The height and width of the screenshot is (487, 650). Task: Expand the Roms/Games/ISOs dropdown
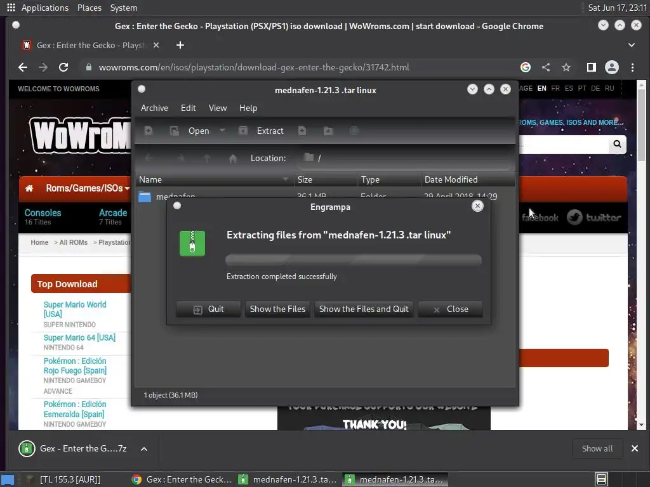tap(88, 188)
